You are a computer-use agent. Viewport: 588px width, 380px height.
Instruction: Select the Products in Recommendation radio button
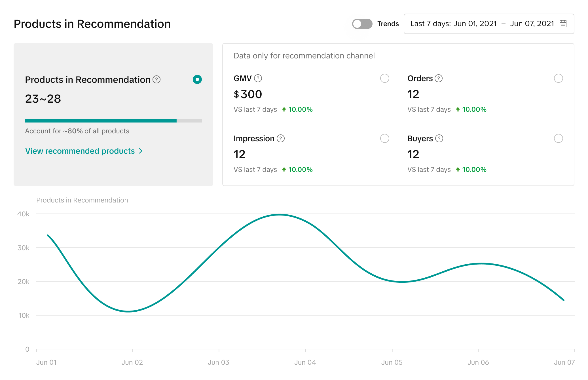click(x=197, y=79)
